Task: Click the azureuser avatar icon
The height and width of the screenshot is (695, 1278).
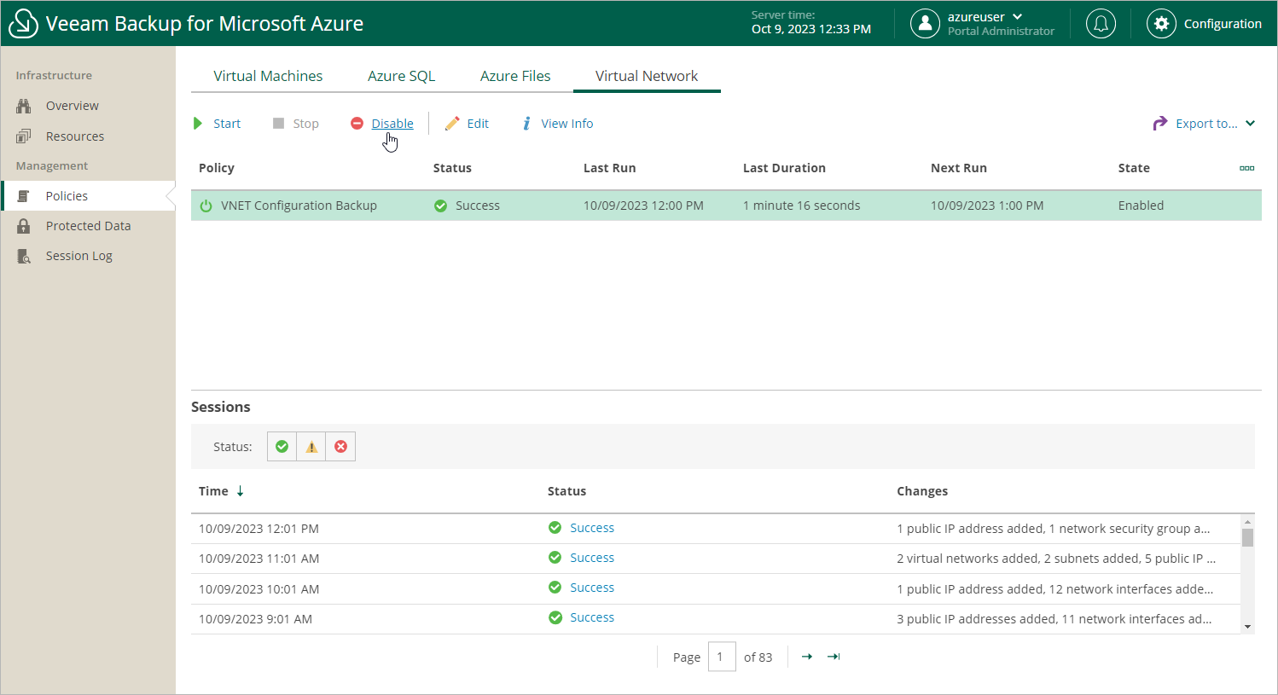Action: [x=925, y=24]
